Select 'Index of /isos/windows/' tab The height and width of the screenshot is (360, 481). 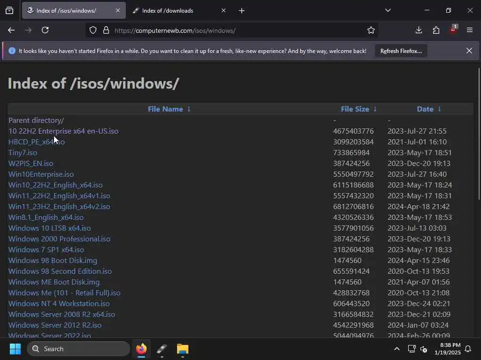(x=74, y=11)
